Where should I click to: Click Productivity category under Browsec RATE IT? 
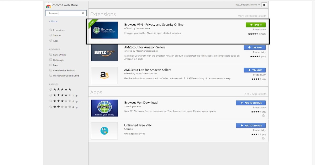pos(259,30)
